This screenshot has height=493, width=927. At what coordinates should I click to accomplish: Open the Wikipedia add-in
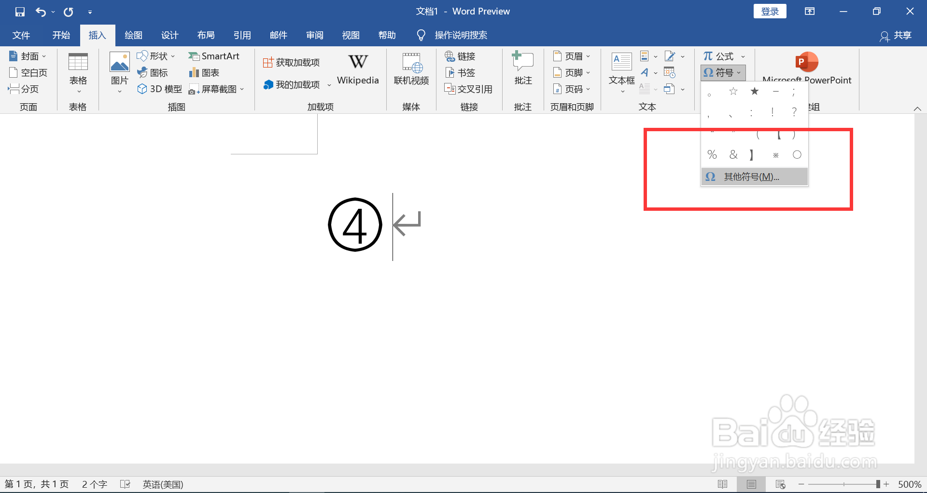pyautogui.click(x=357, y=68)
